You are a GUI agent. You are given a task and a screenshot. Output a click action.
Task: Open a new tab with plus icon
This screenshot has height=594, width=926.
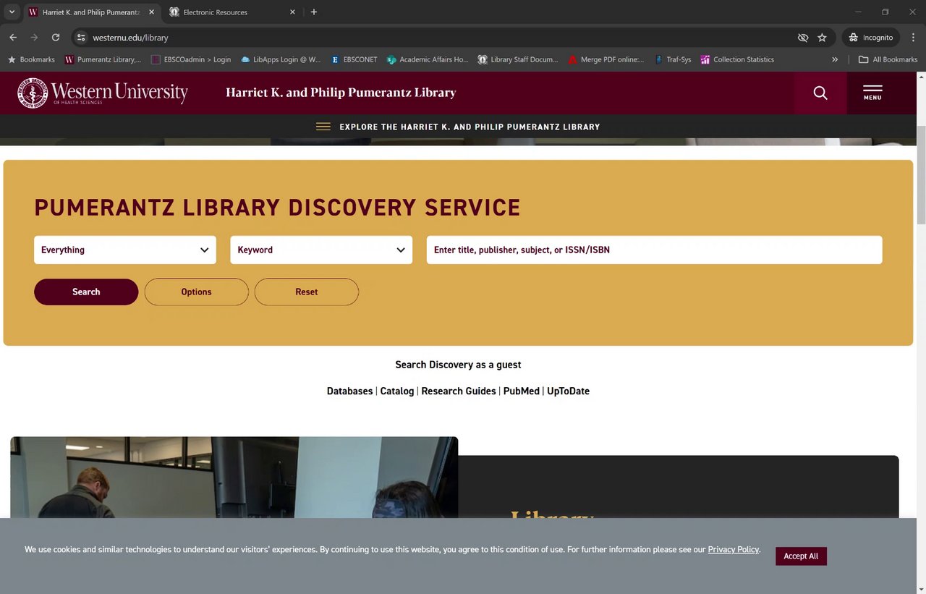[x=313, y=12]
